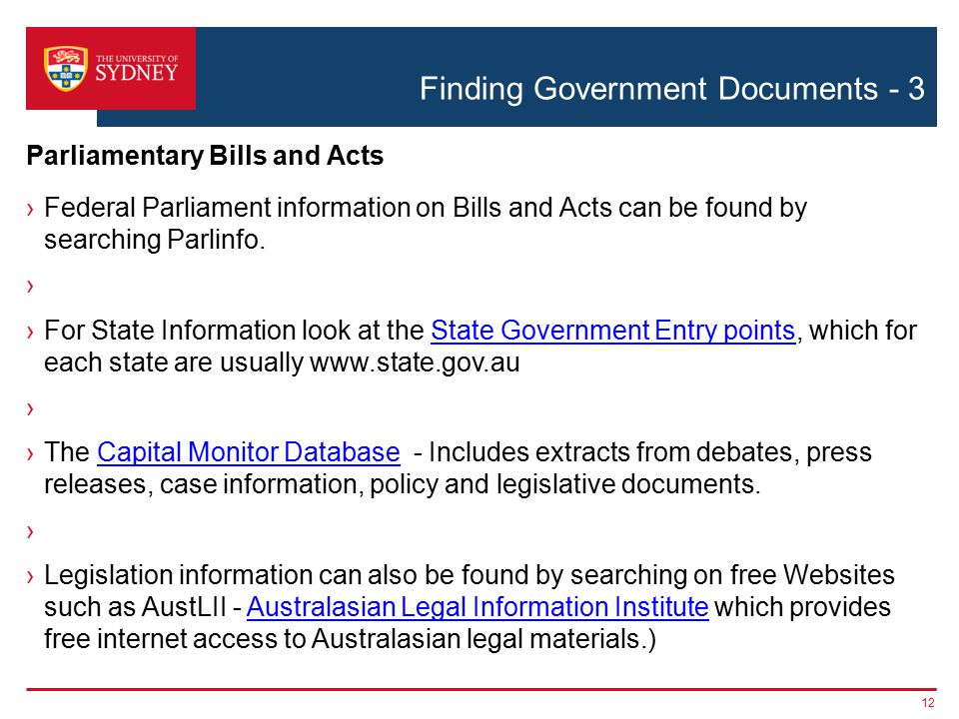Click the empty bullet chevron below www.state.gov.au line
Screen dimensions: 959x719
pyautogui.click(x=30, y=408)
